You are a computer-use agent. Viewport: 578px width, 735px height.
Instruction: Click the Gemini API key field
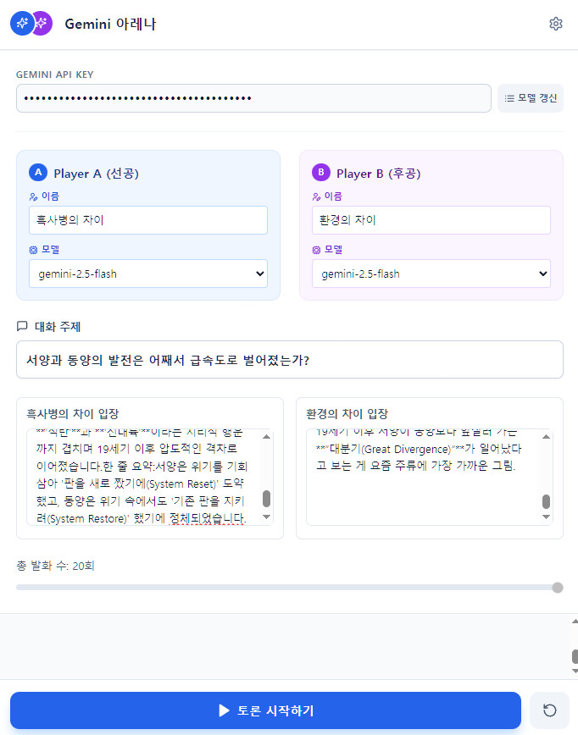[x=253, y=98]
